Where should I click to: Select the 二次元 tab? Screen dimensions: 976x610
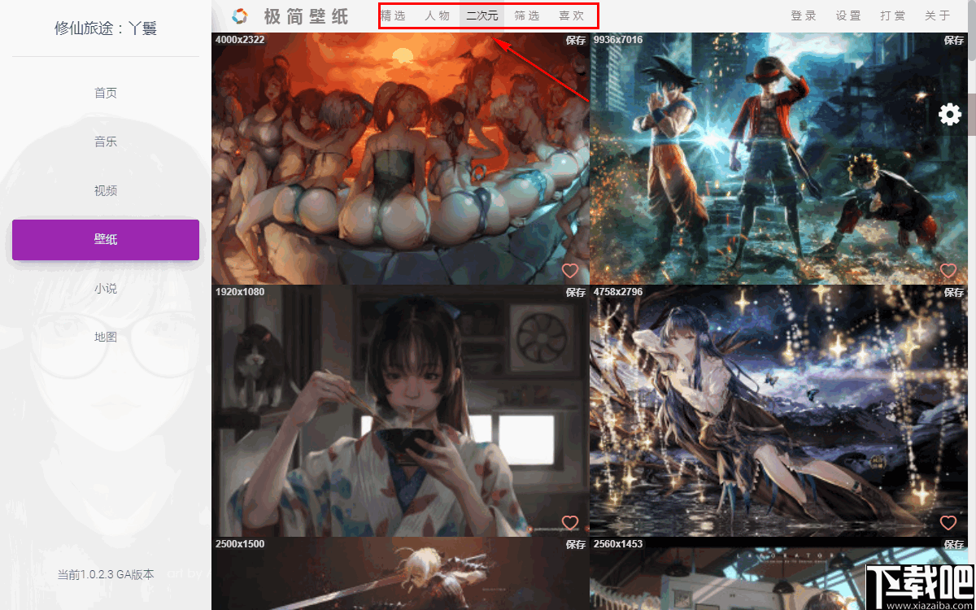[x=482, y=15]
